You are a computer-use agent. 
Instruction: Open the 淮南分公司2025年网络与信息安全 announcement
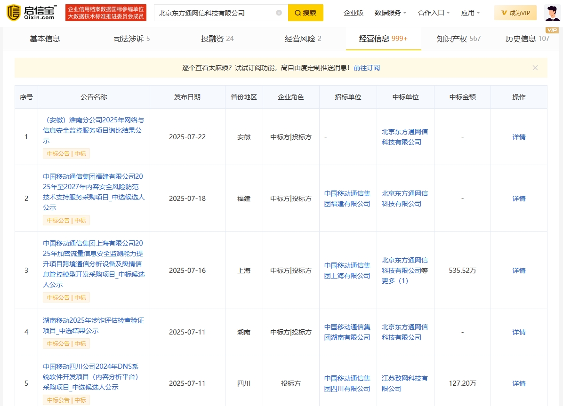click(93, 130)
